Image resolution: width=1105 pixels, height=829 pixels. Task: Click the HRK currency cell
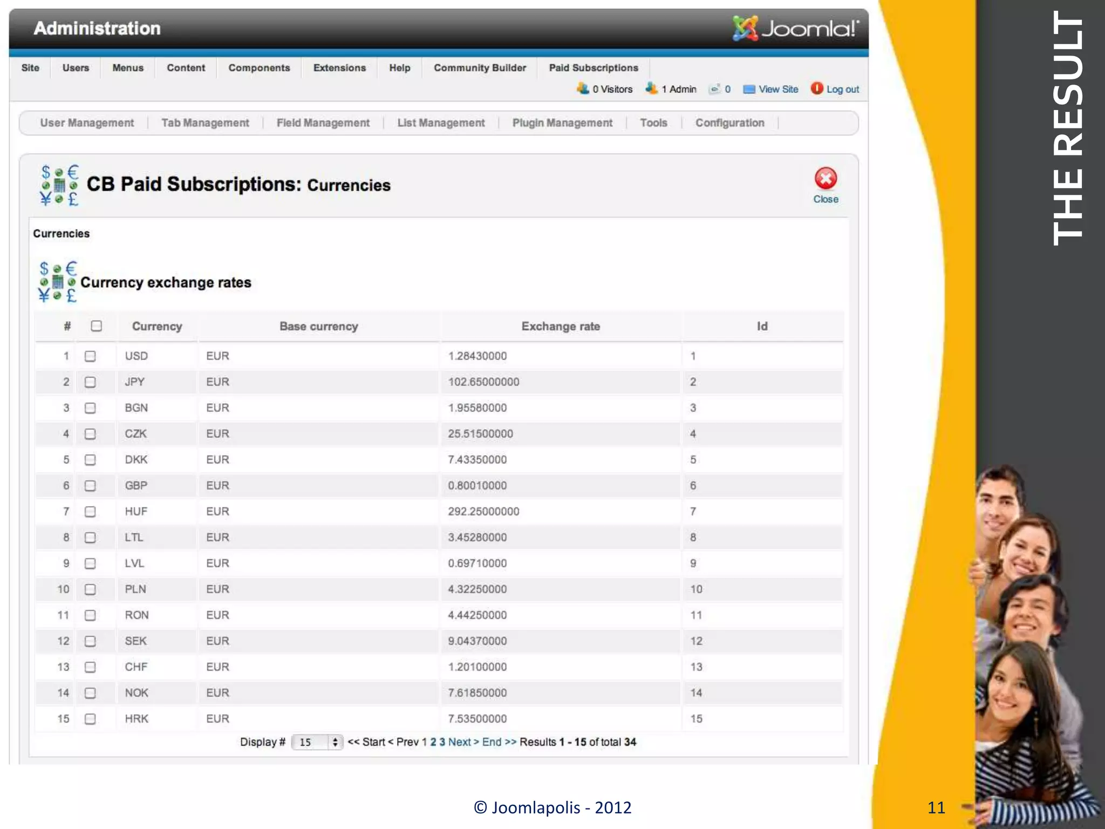coord(137,719)
